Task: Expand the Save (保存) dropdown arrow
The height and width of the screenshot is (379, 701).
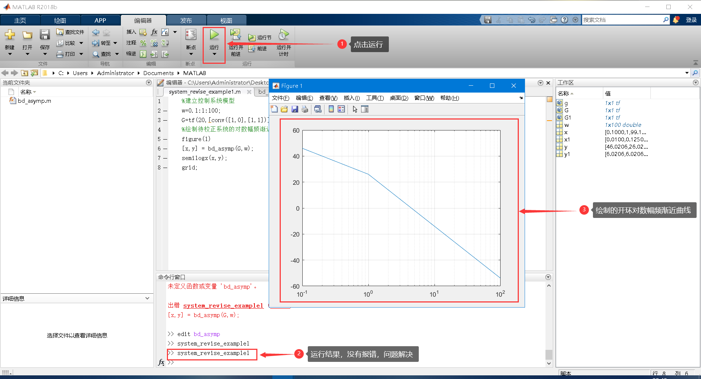Action: [45, 54]
